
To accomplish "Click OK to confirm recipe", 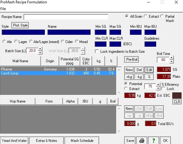I will point(165,141).
